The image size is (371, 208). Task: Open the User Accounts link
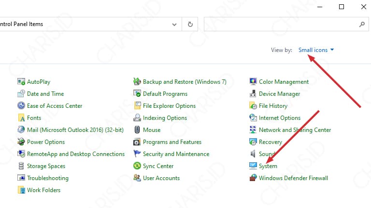point(161,178)
